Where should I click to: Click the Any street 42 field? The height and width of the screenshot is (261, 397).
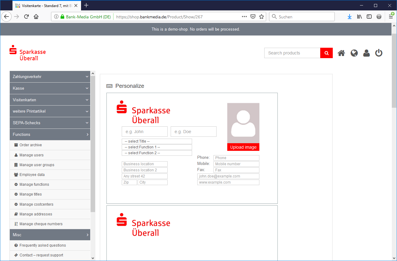click(145, 176)
